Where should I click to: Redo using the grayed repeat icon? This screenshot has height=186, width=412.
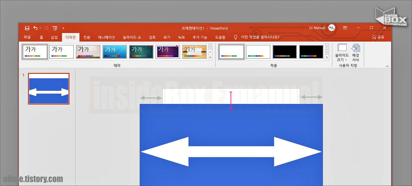coord(47,28)
